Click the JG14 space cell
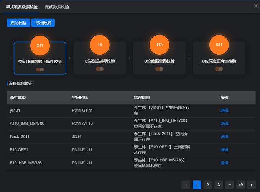260x192 pixels. pyautogui.click(x=77, y=137)
